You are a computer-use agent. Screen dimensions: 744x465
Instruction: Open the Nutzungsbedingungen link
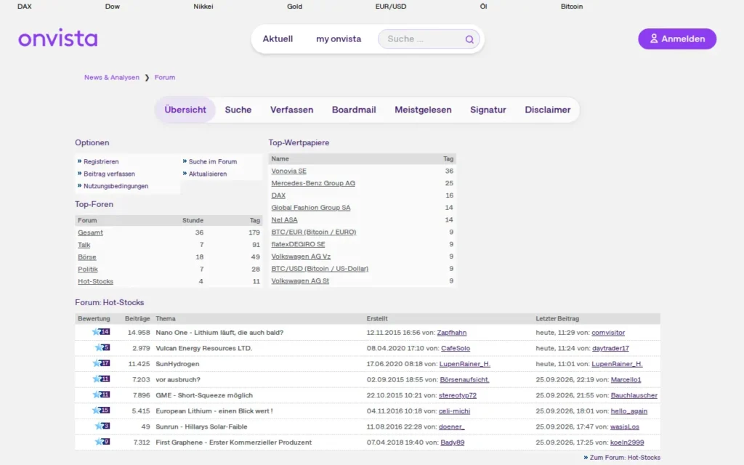[116, 186]
